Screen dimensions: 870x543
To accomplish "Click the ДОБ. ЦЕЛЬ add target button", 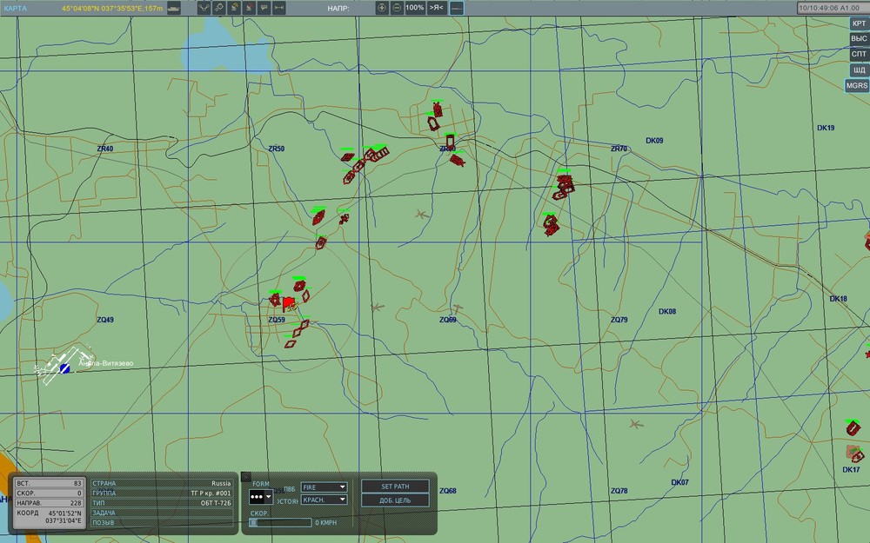I will (x=395, y=500).
